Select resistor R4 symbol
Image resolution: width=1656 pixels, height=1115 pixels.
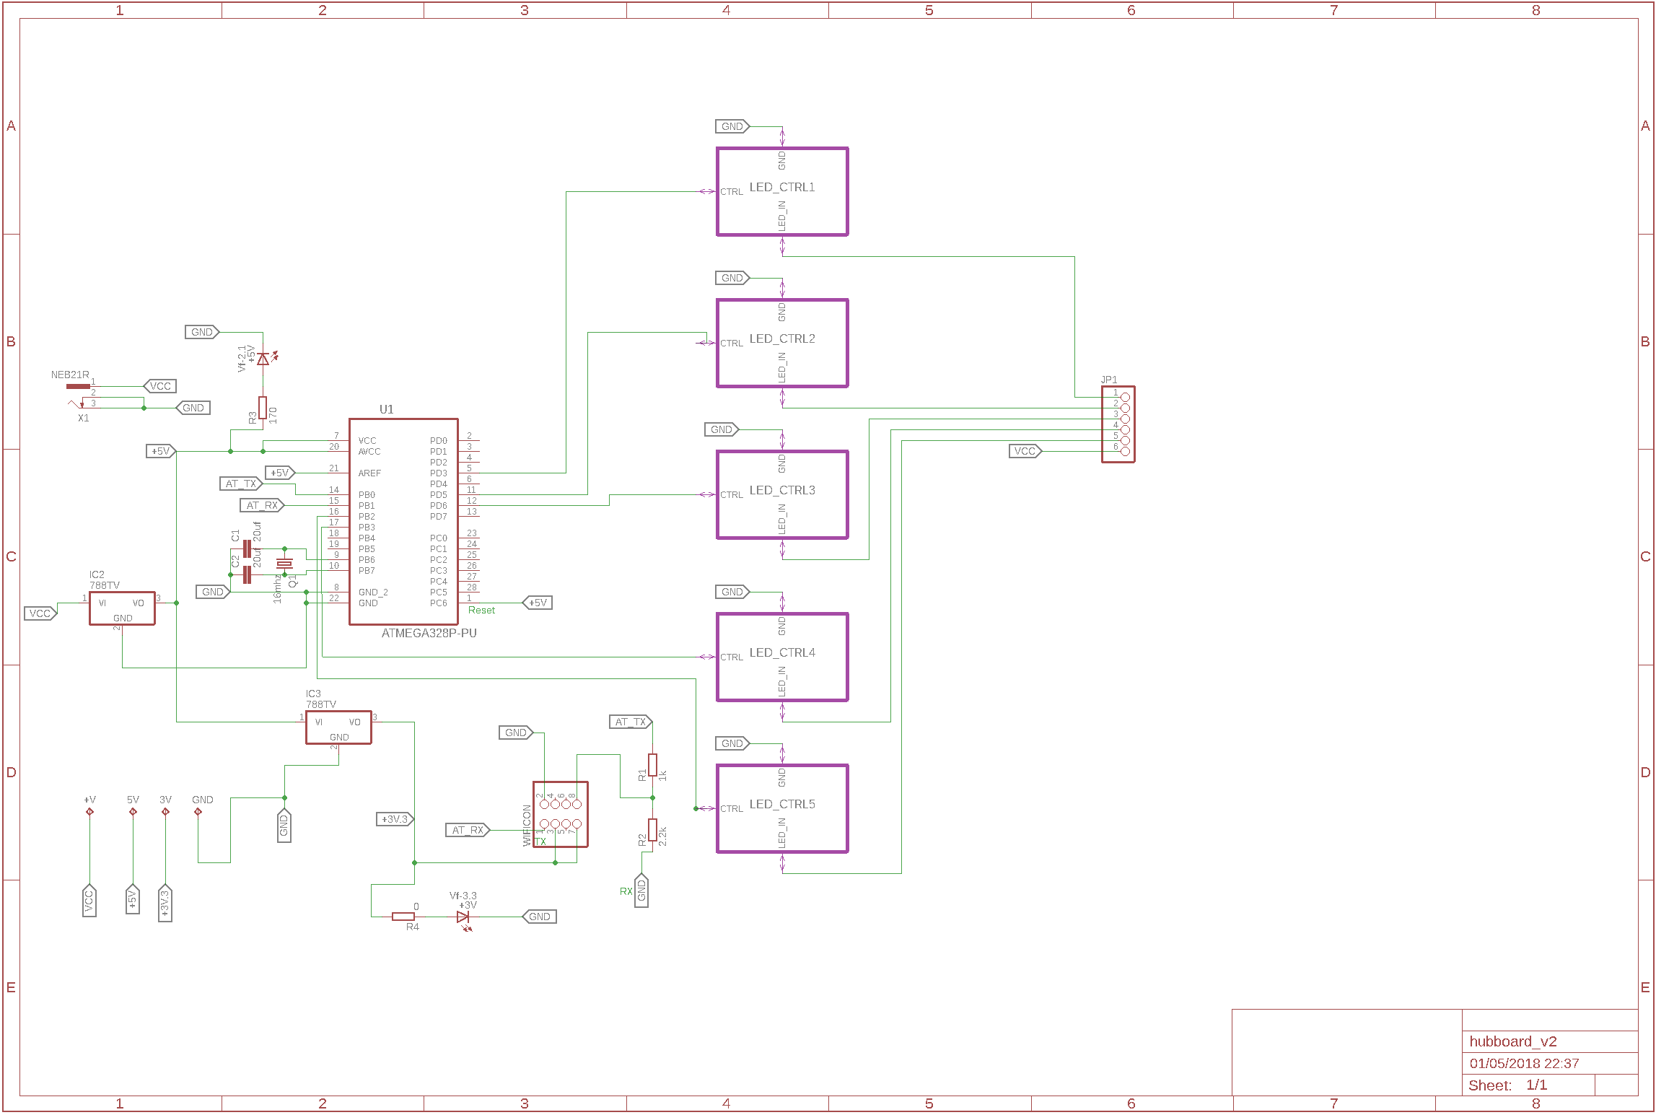[403, 917]
